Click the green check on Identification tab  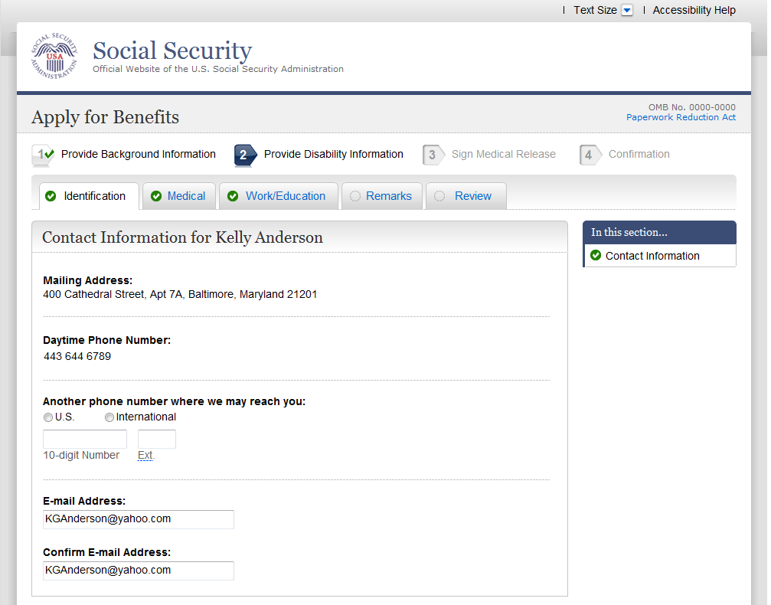[51, 196]
